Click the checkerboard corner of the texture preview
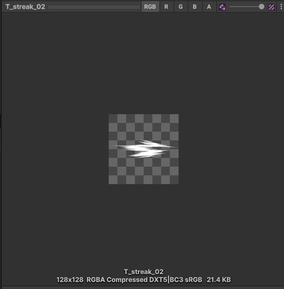Viewport: 284px width, 289px height. [x=113, y=119]
